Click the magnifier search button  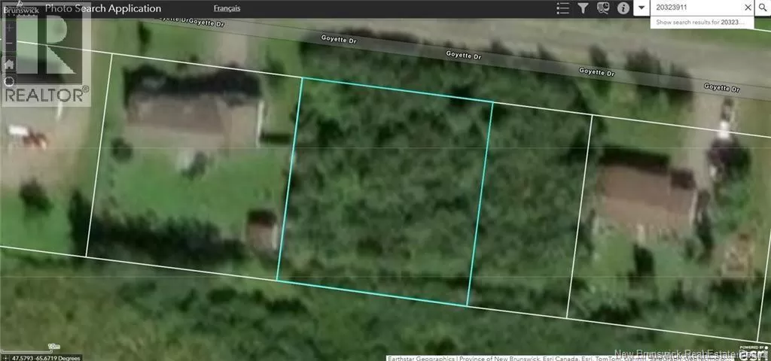click(x=763, y=8)
